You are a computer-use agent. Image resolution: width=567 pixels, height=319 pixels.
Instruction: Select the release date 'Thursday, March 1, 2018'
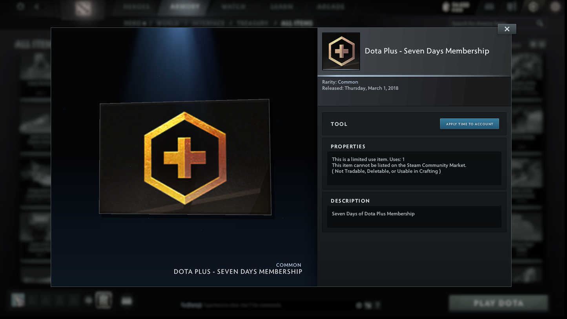[371, 88]
